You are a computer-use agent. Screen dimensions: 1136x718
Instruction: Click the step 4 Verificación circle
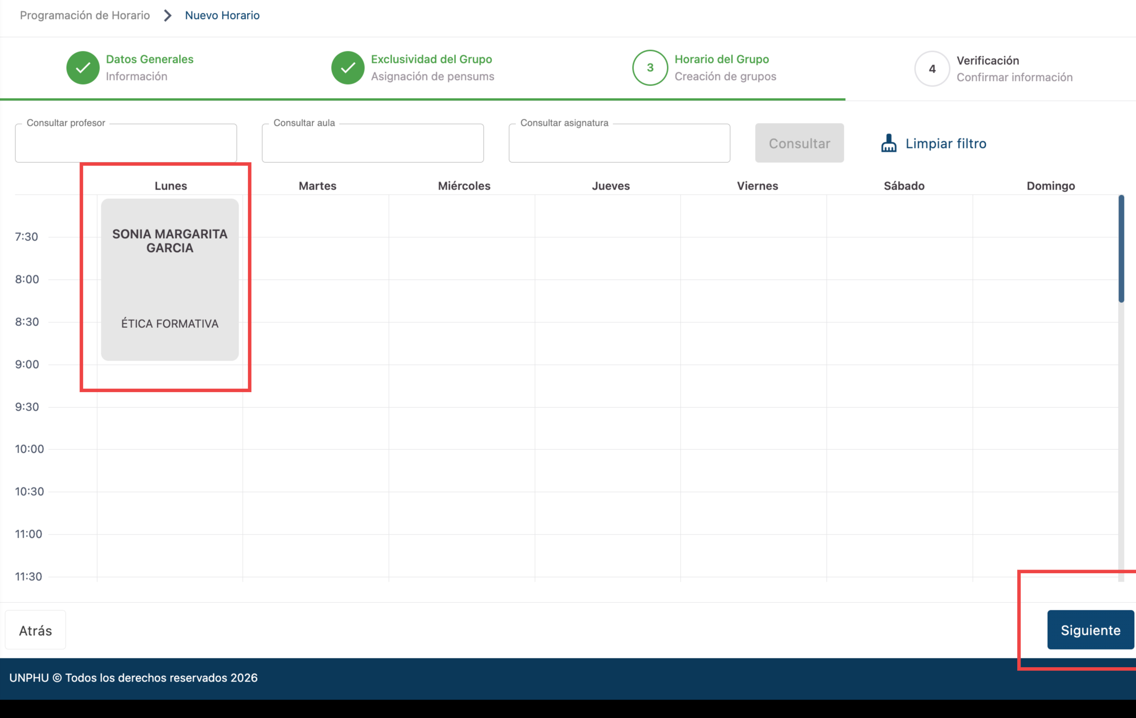(x=932, y=69)
